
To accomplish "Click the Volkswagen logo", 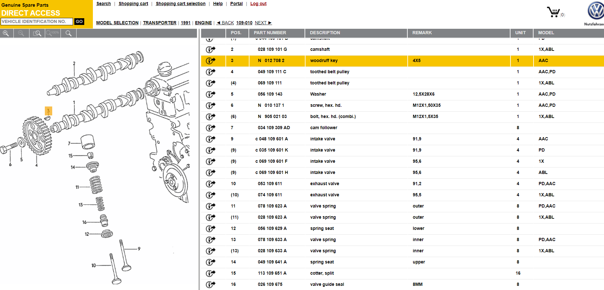I will (x=595, y=11).
